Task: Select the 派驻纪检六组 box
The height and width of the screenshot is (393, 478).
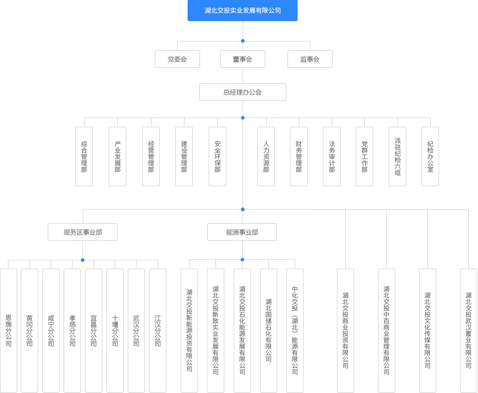Action: pyautogui.click(x=398, y=157)
